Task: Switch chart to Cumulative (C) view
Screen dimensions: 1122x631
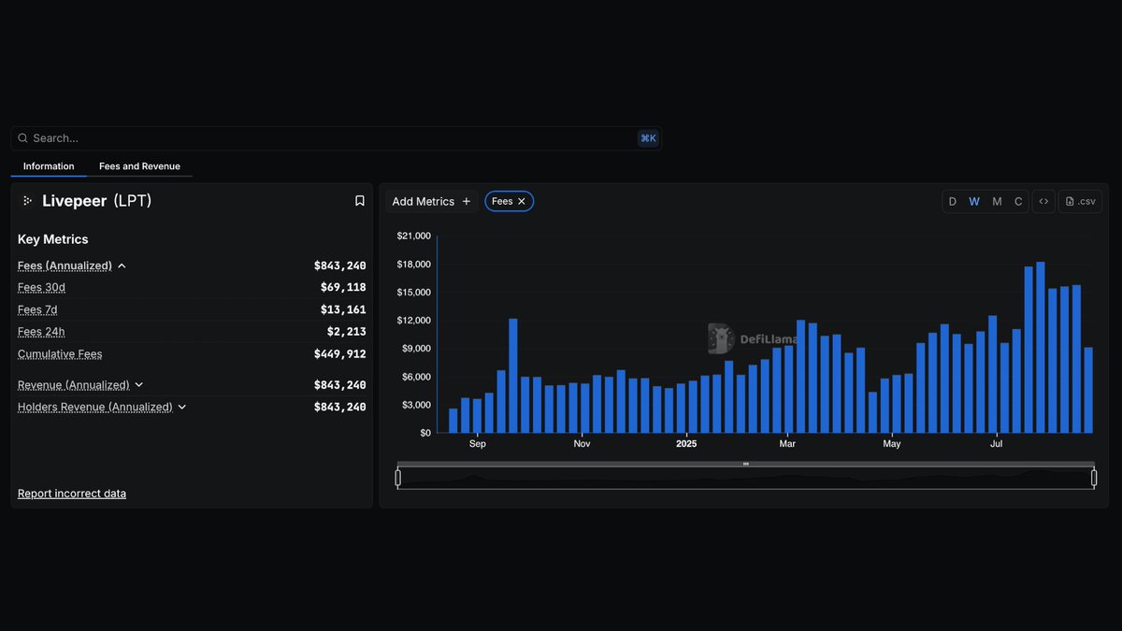Action: point(1018,201)
